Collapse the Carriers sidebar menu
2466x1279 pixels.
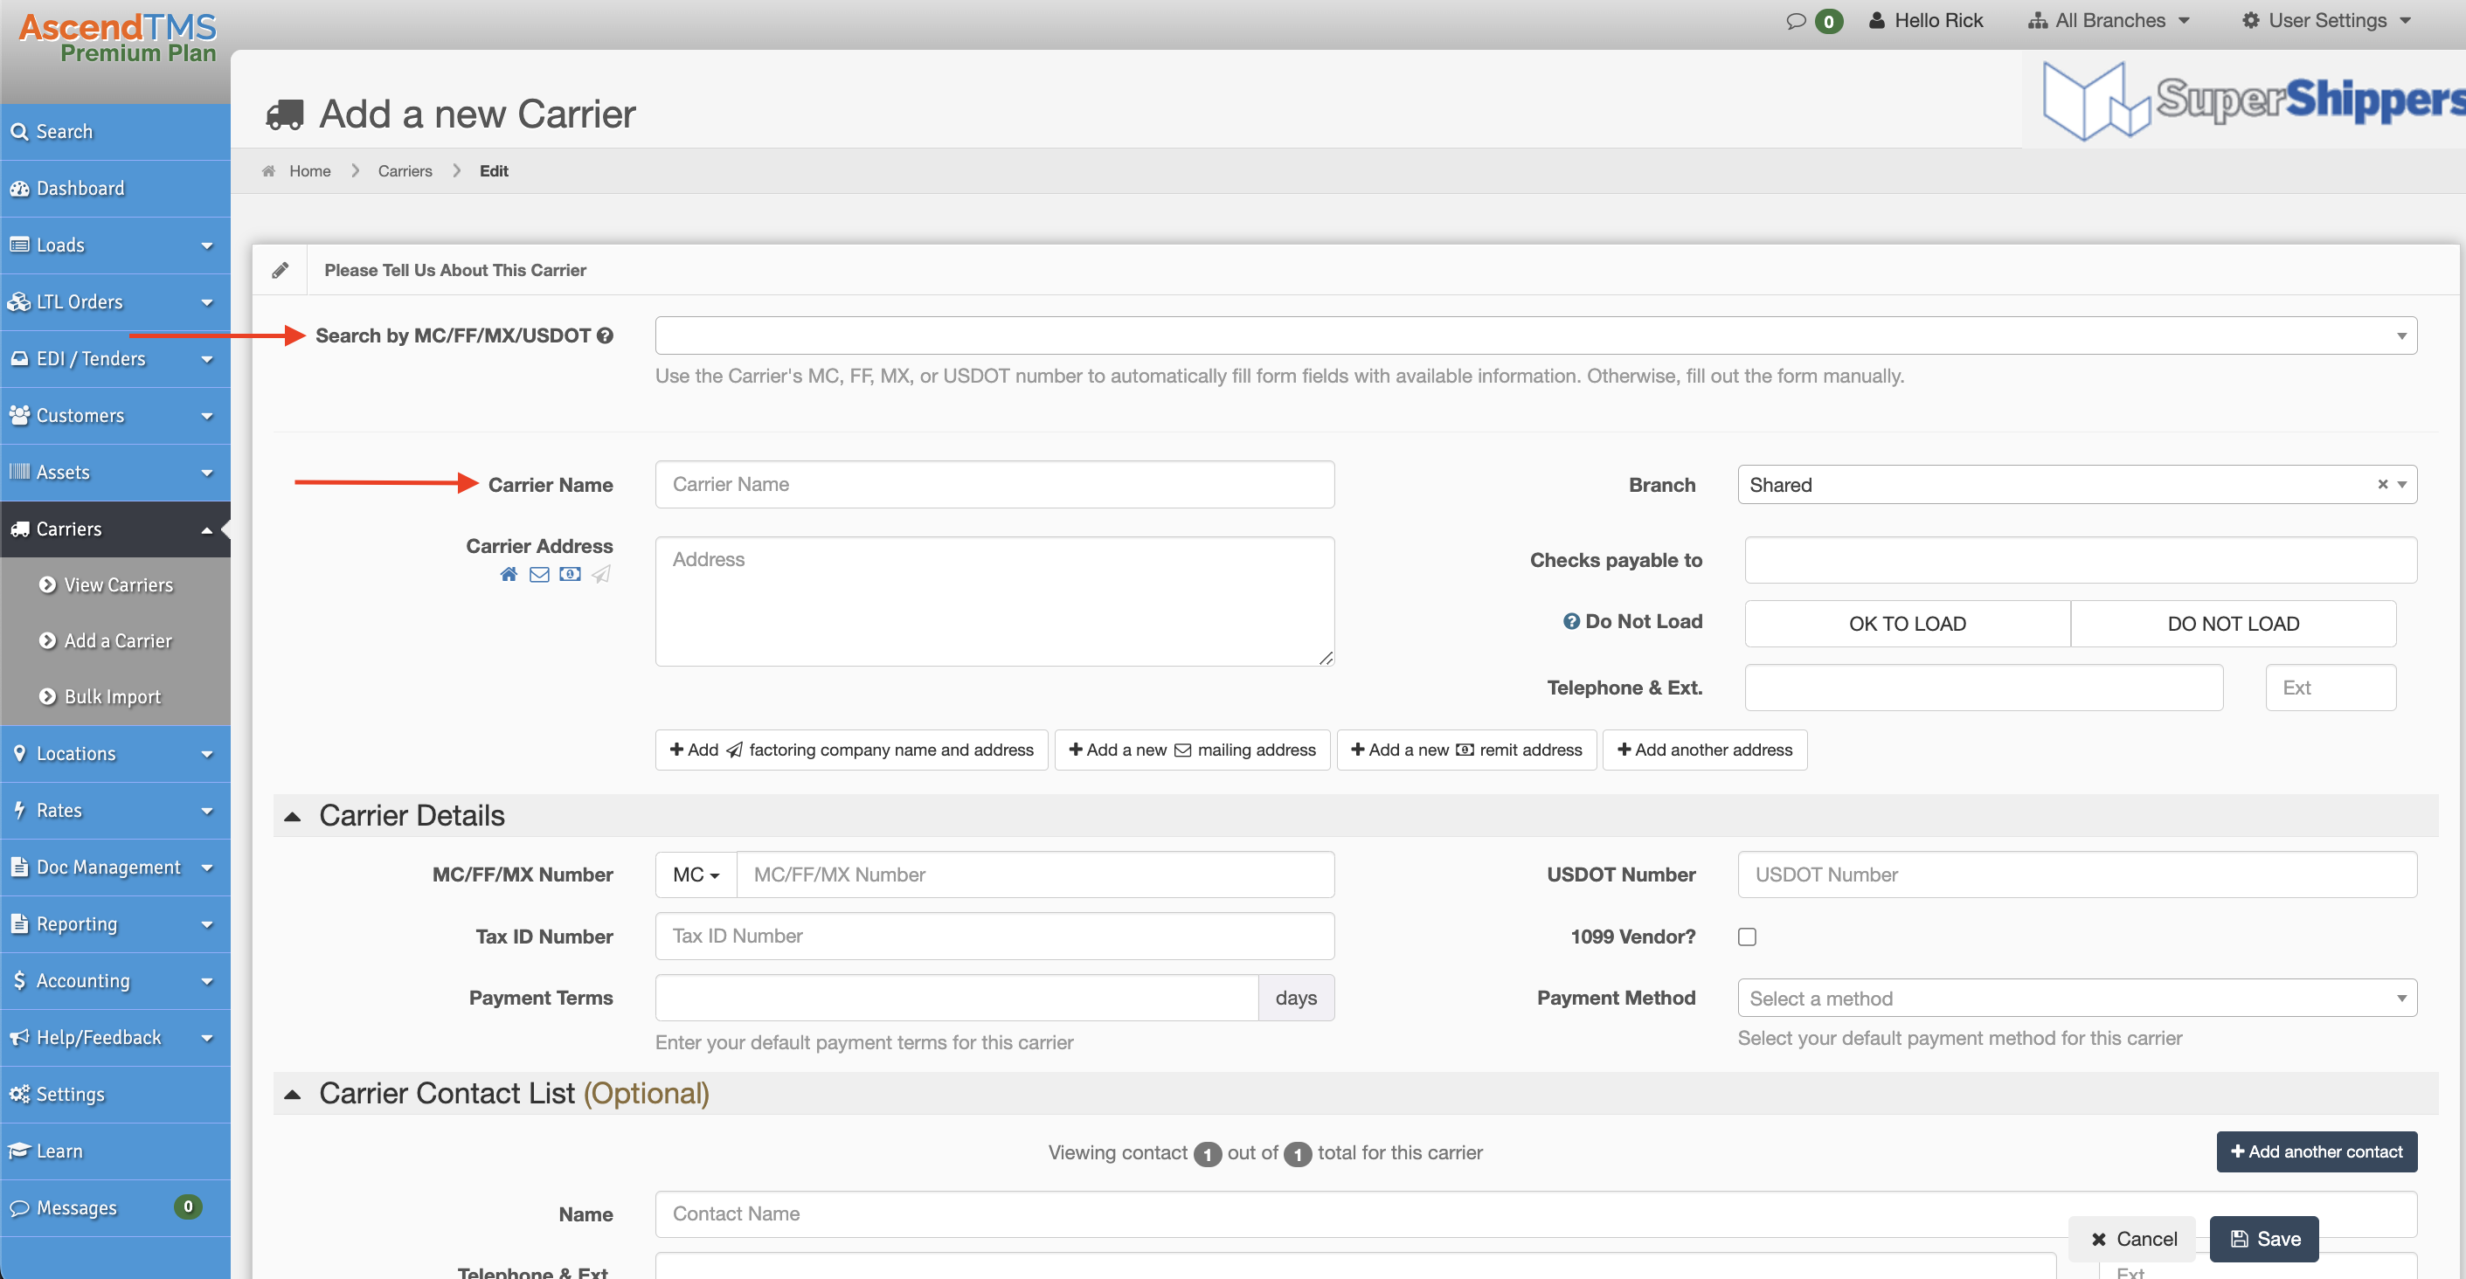point(114,529)
